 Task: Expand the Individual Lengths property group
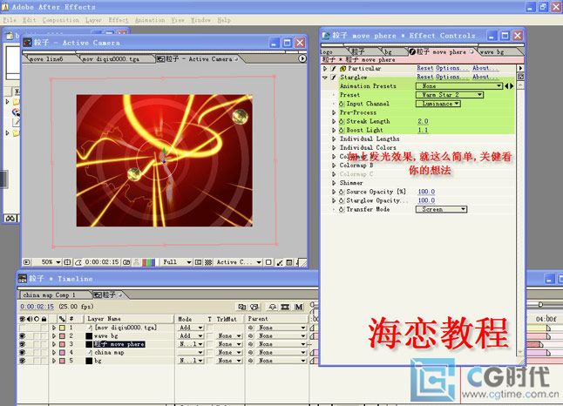click(x=333, y=139)
